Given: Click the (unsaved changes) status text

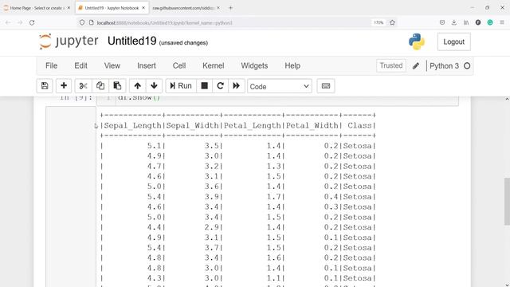Looking at the screenshot, I should pos(183,43).
